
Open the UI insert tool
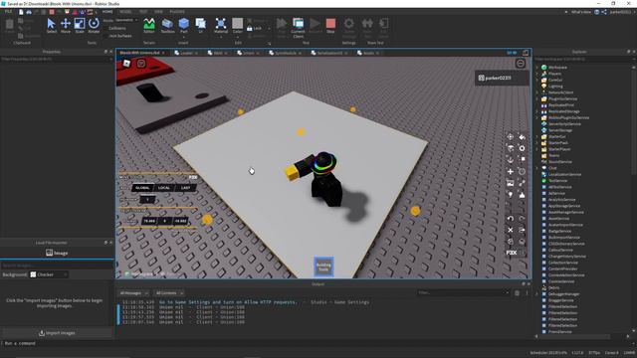pos(200,26)
